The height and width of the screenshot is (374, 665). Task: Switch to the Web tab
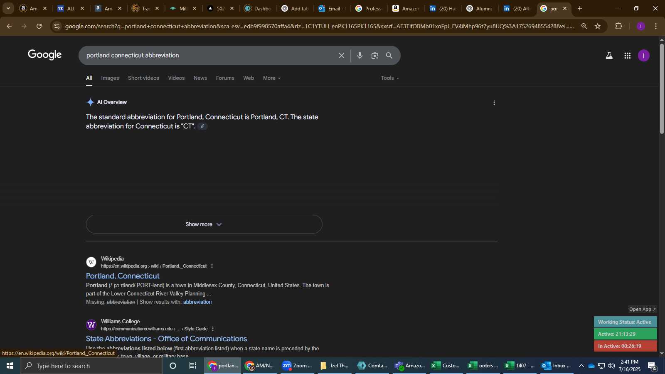click(x=249, y=78)
